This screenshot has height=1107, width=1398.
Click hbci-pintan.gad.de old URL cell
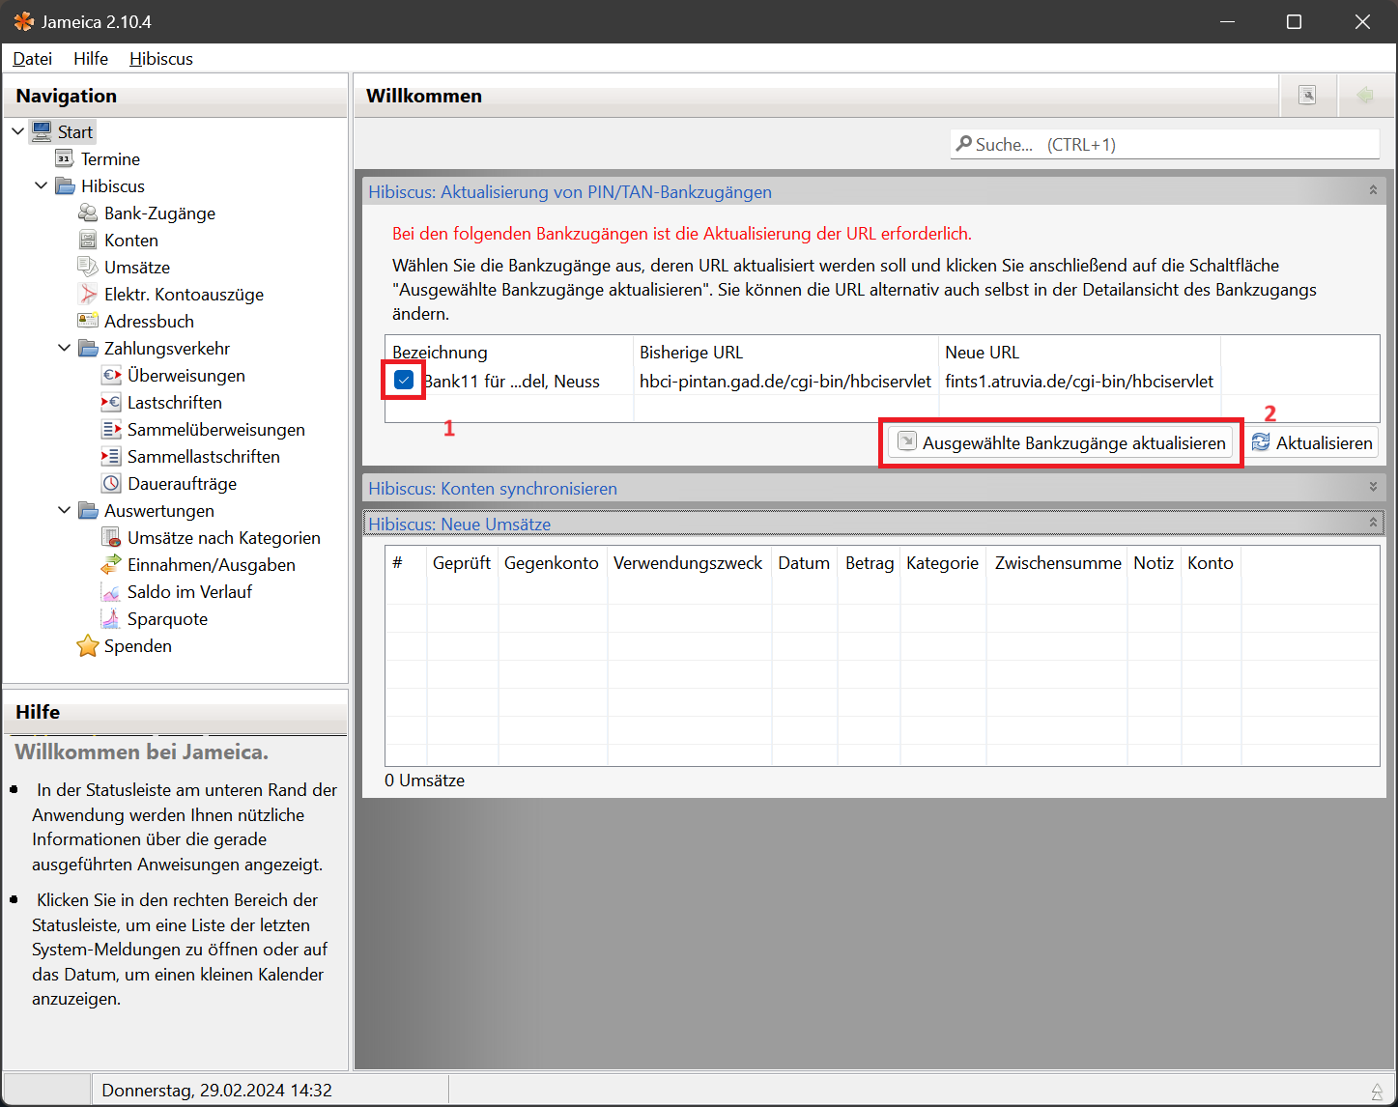(x=785, y=381)
